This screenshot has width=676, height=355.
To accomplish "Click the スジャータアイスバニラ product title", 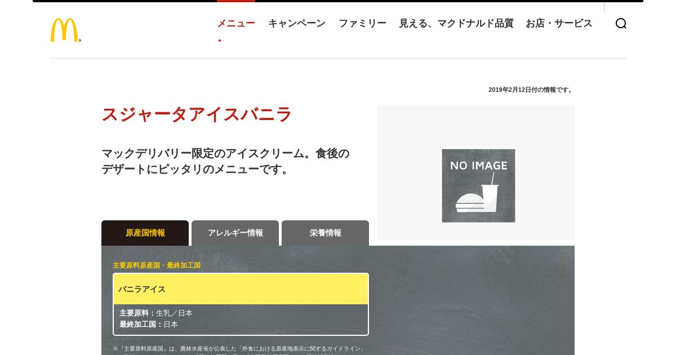I will pyautogui.click(x=197, y=114).
